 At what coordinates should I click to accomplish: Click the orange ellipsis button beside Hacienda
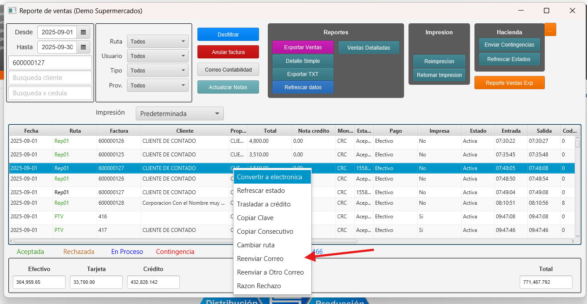(550, 29)
